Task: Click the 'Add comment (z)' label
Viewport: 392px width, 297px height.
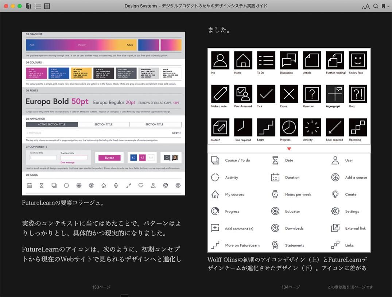Action: [239, 228]
